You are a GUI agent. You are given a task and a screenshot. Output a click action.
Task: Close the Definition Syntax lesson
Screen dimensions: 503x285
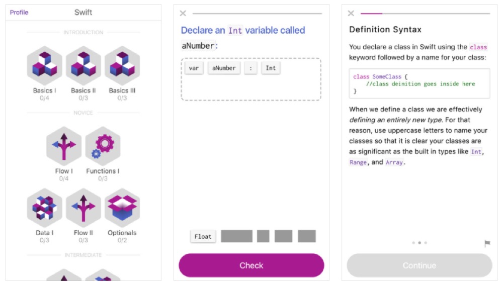[351, 14]
